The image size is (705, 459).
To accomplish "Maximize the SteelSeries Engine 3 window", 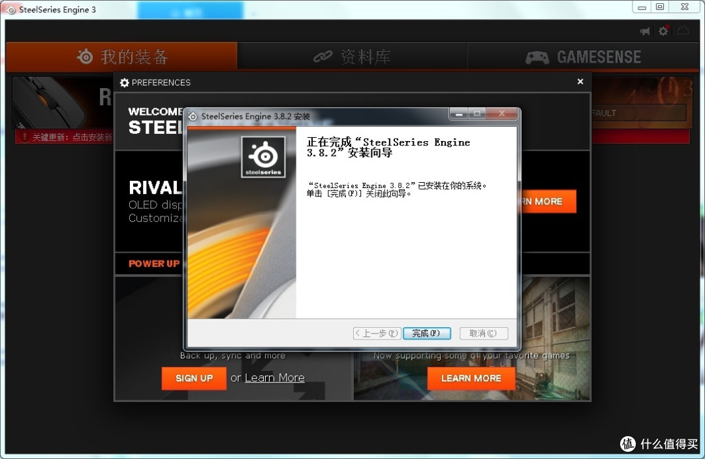I will pos(660,7).
